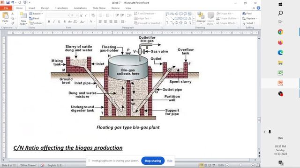Click Reset slide button

tap(34, 19)
